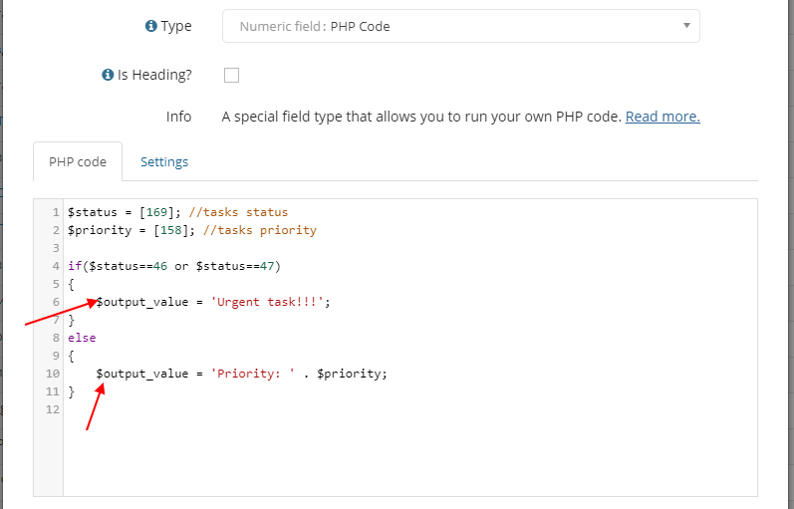Click the else keyword in the editor

tap(82, 338)
